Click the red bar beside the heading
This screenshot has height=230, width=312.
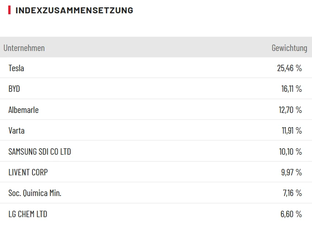point(10,10)
